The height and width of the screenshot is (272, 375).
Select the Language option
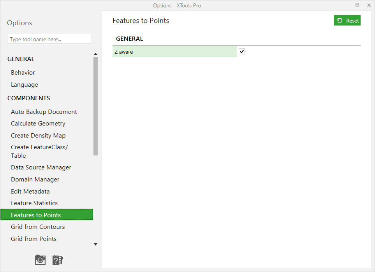[x=25, y=85]
